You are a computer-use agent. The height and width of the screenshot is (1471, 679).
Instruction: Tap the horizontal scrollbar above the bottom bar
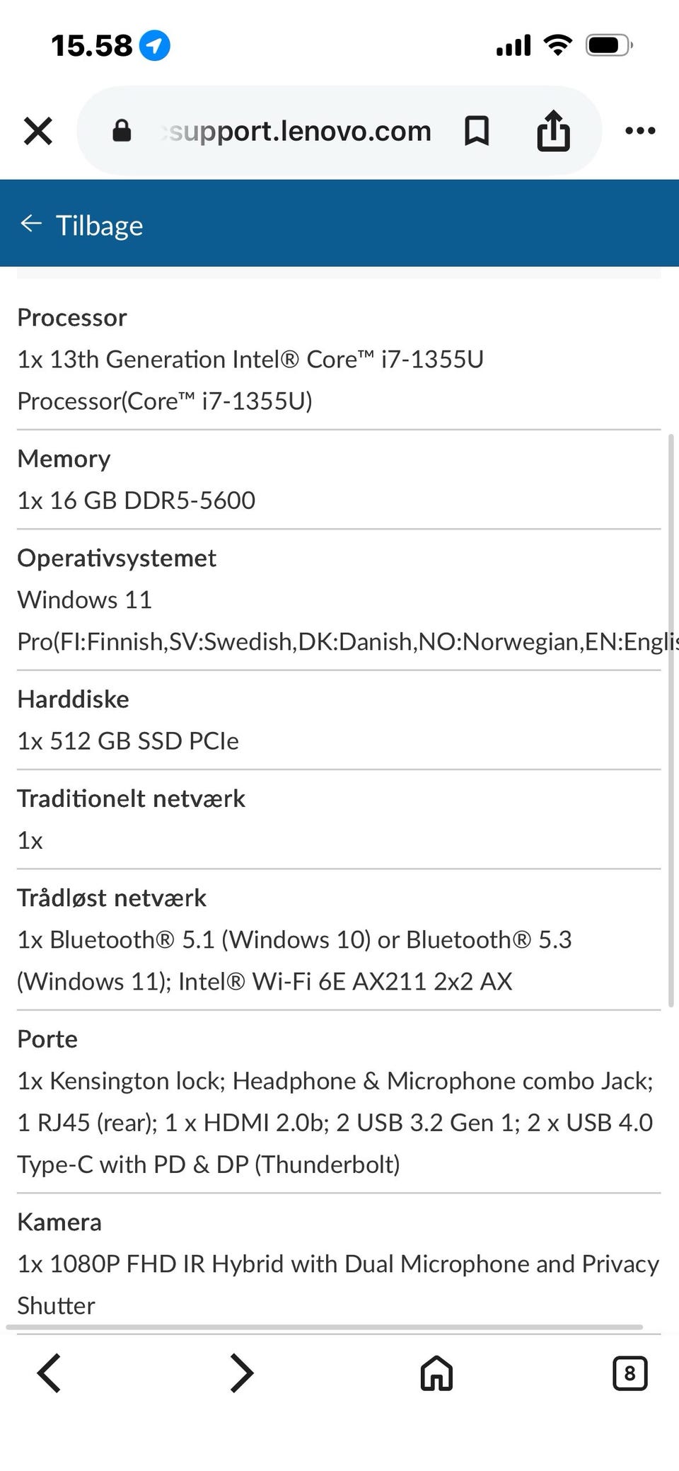click(325, 1327)
